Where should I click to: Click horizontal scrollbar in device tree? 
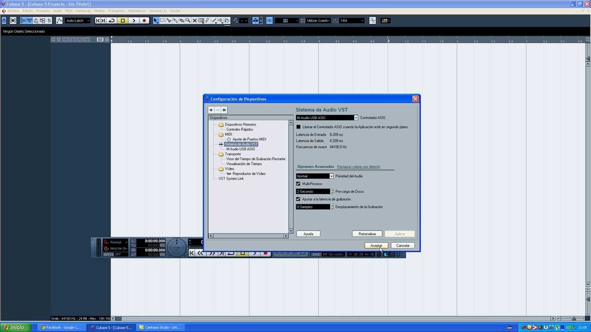pyautogui.click(x=248, y=236)
